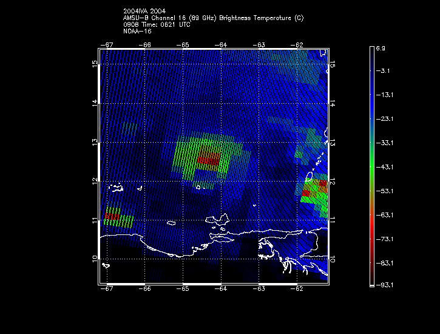Click the "AMSU-B Channel 16 (89 GHz) Brightness Temperature (C)" heading
The width and height of the screenshot is (440, 334).
pos(213,18)
